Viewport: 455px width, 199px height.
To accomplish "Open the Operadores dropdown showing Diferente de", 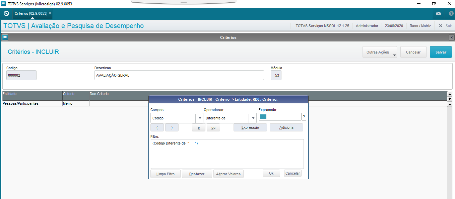I will (x=230, y=118).
